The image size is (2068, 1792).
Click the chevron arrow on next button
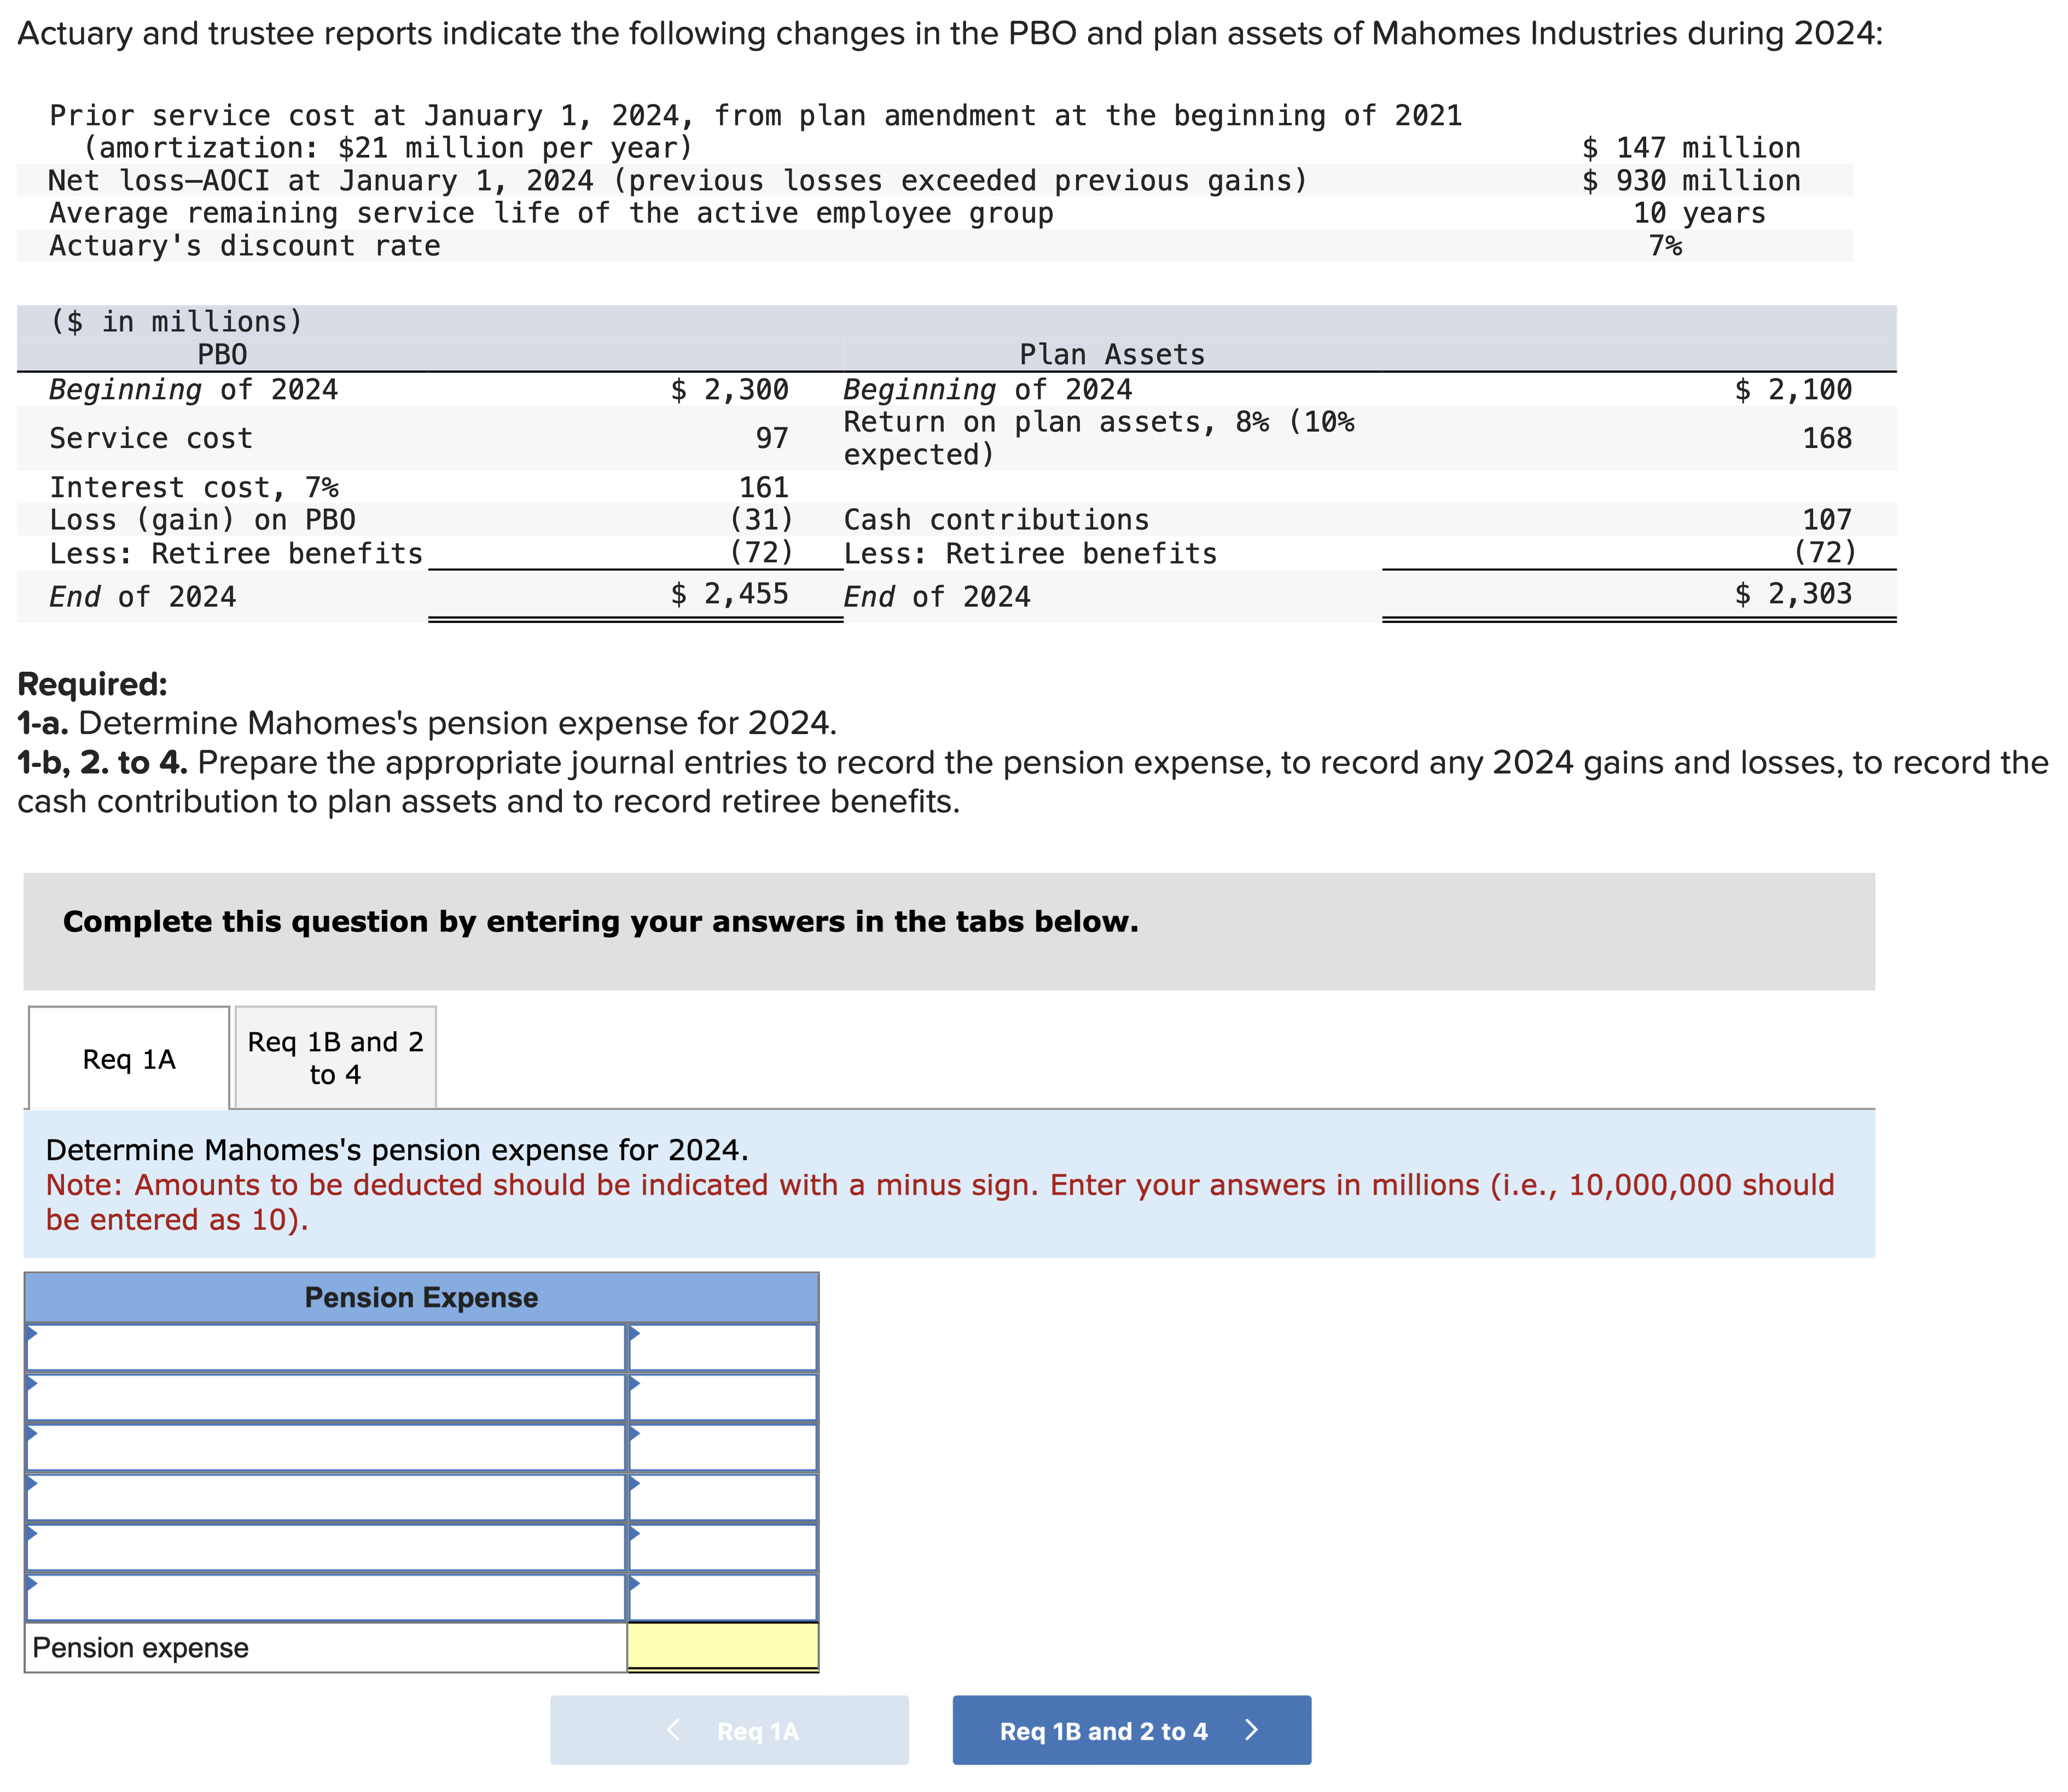click(x=1251, y=1730)
